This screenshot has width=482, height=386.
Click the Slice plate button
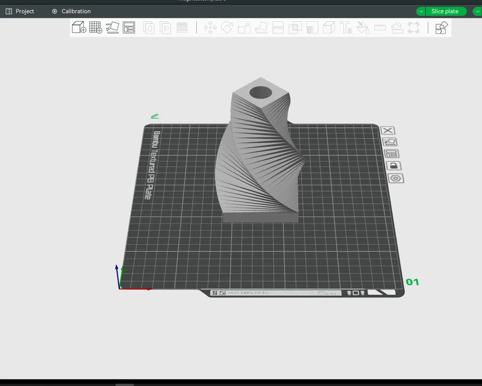point(446,12)
